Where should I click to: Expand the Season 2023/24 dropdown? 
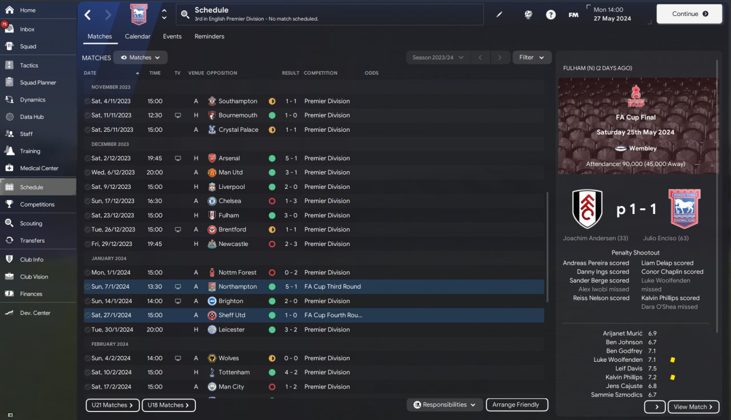[438, 58]
